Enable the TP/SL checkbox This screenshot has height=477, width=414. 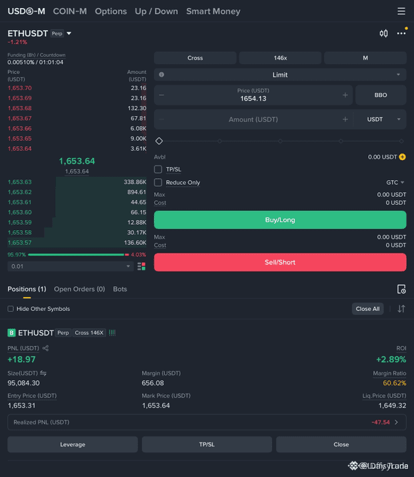[158, 169]
